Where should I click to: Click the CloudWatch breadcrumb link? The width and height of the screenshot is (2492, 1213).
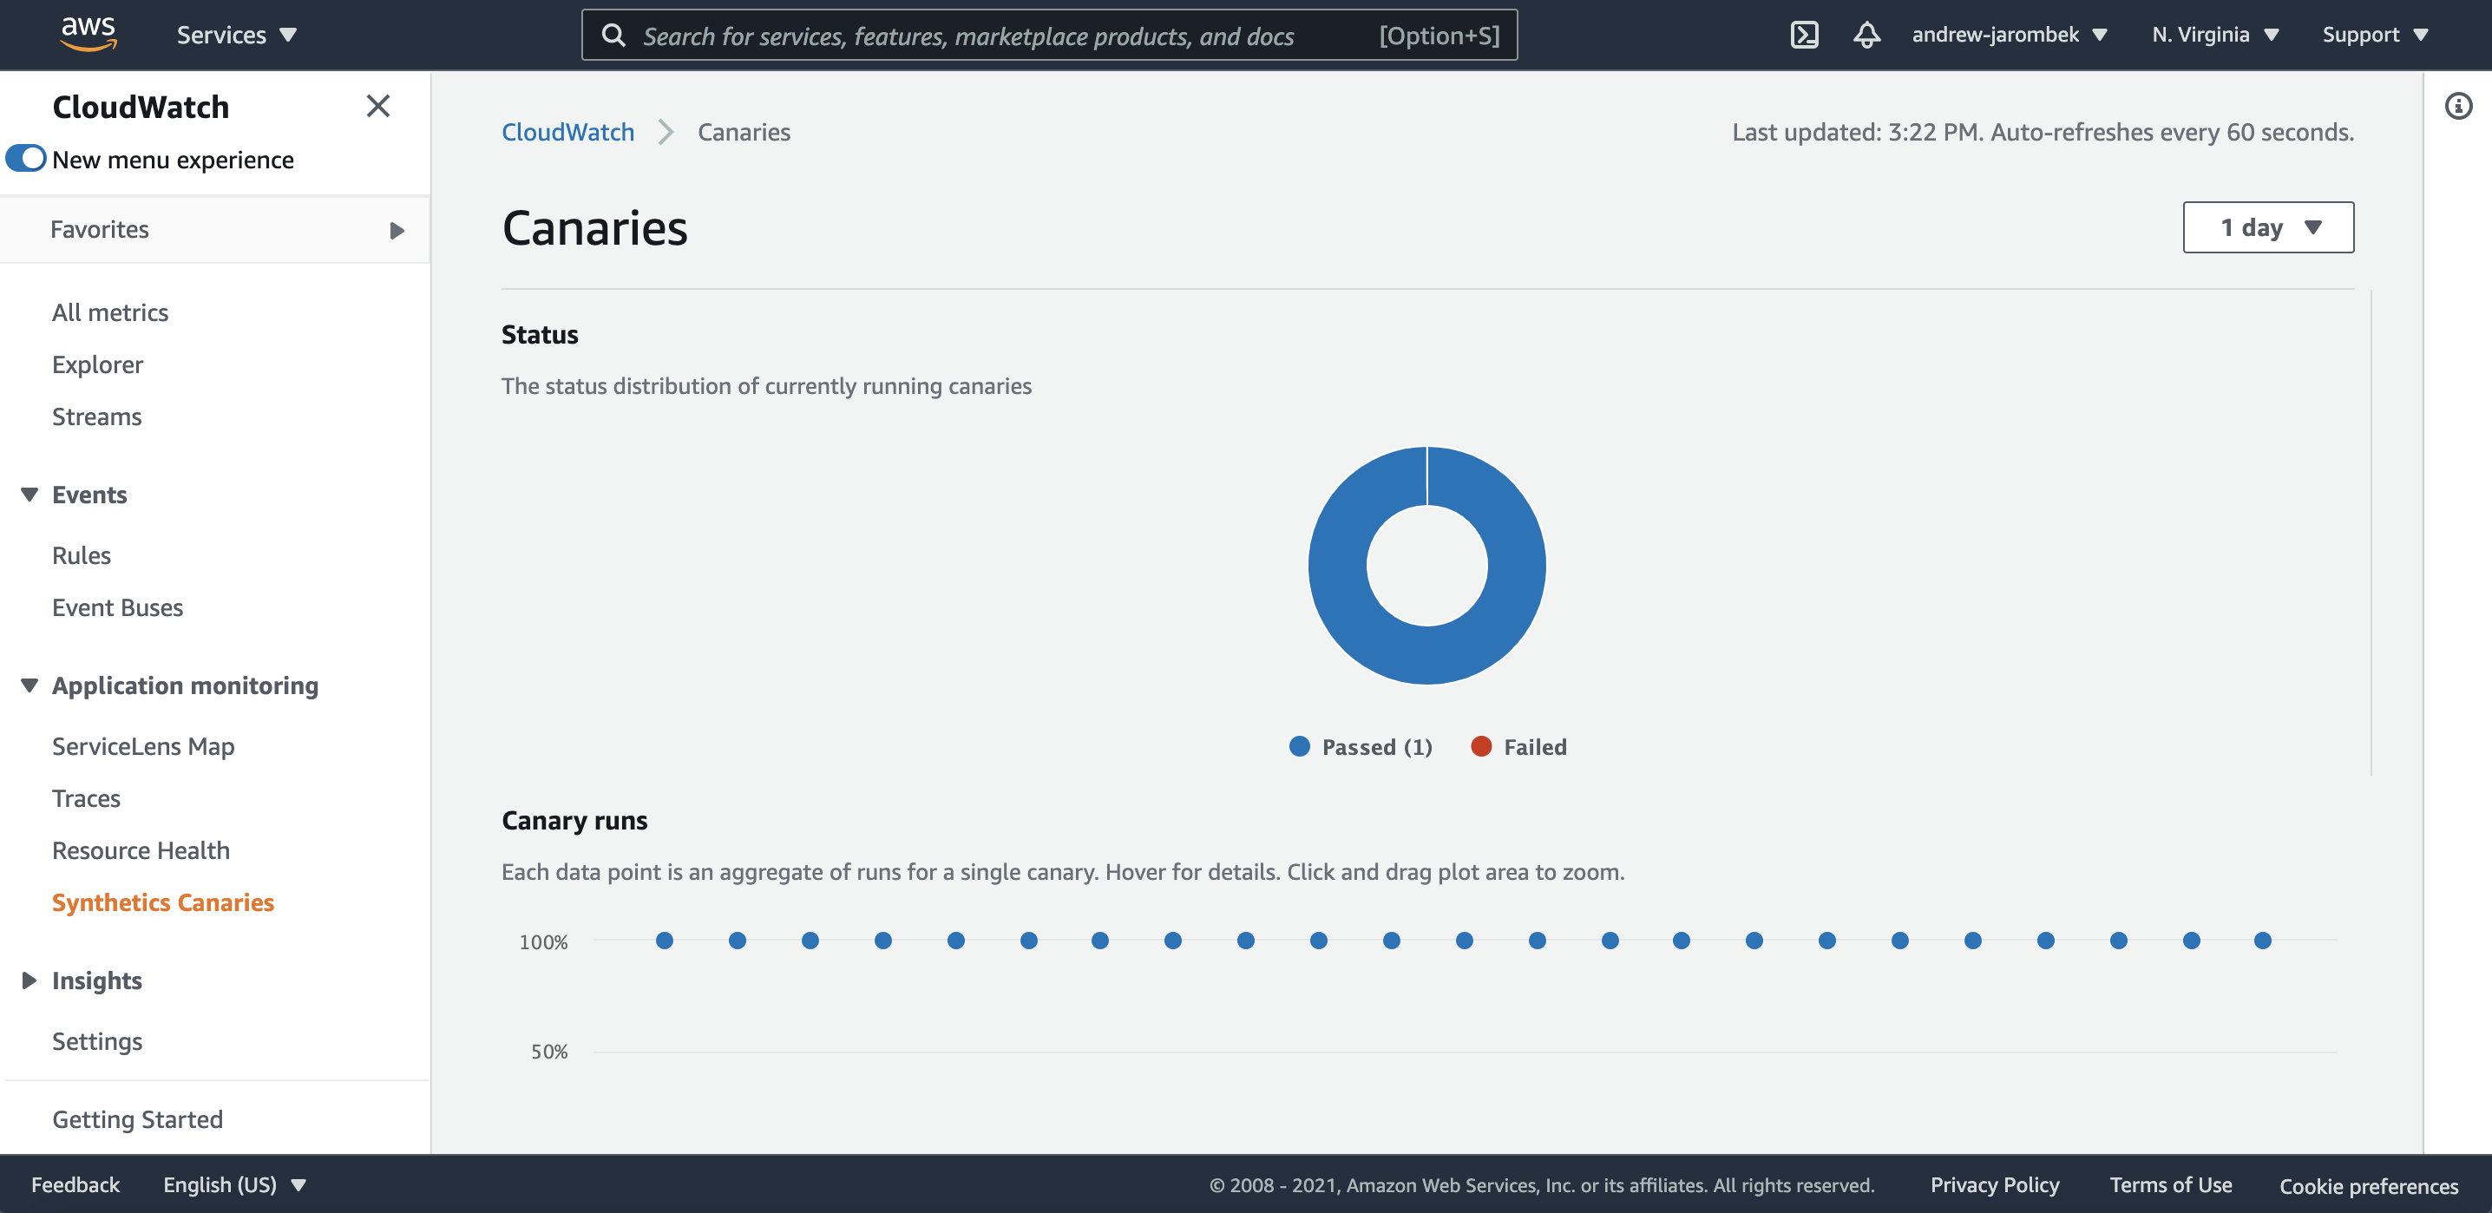[x=567, y=132]
